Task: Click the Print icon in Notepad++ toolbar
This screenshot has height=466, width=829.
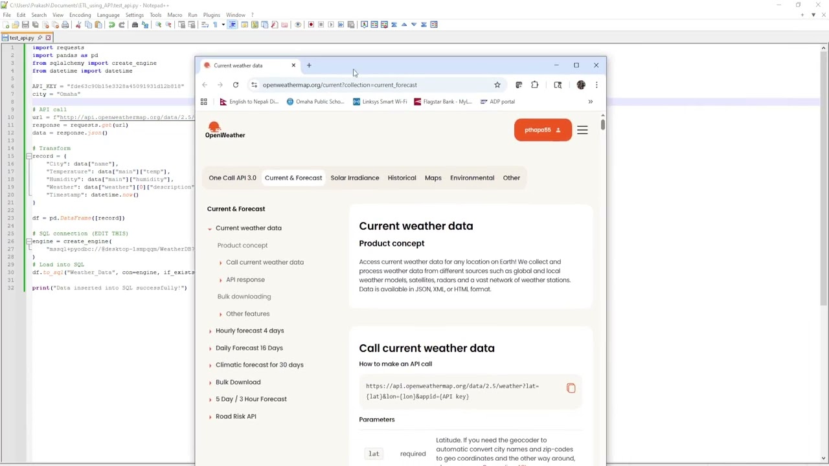Action: (x=65, y=25)
